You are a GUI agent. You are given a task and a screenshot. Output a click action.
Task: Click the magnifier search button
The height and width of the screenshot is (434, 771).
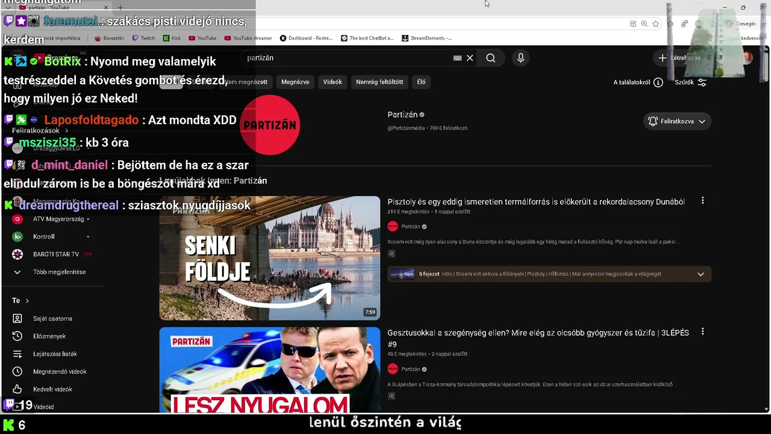tap(491, 58)
